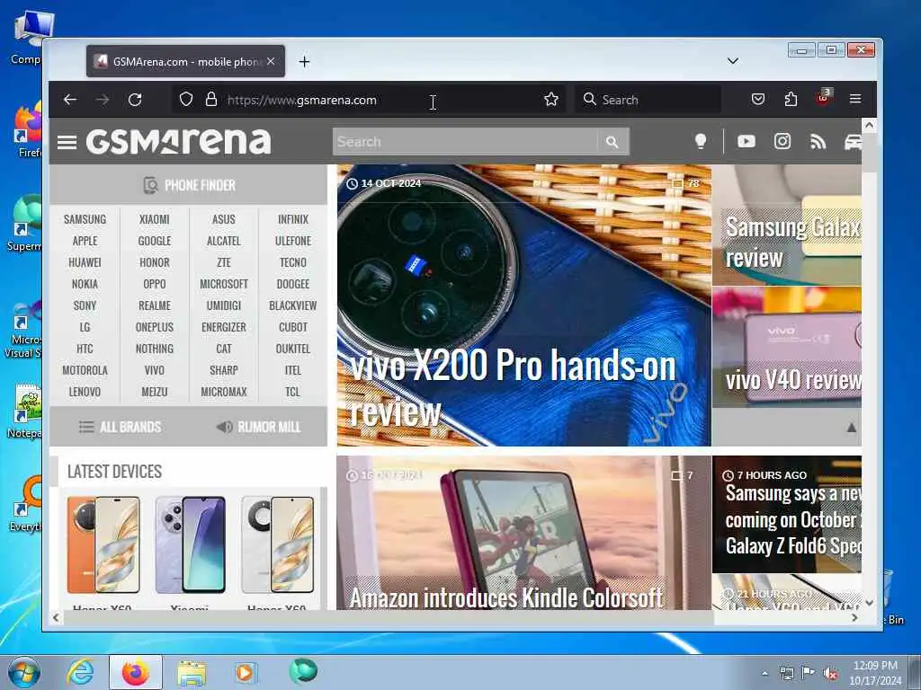Open the tracking protection shield icon
Viewport: 921px width, 690px height.
coord(186,100)
